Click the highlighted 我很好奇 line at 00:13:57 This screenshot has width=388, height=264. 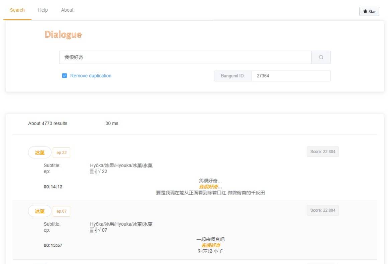point(210,246)
